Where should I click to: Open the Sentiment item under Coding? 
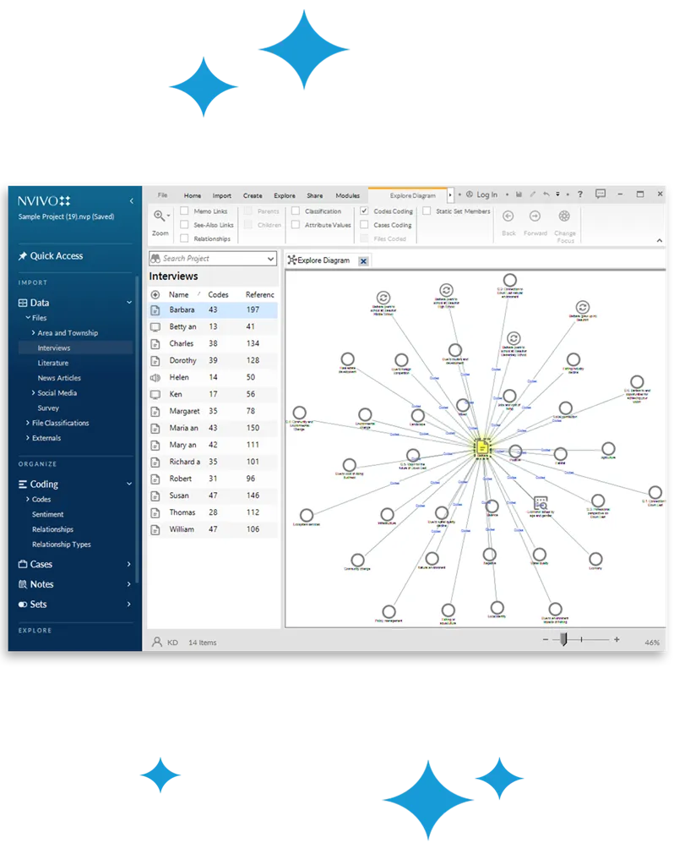48,514
